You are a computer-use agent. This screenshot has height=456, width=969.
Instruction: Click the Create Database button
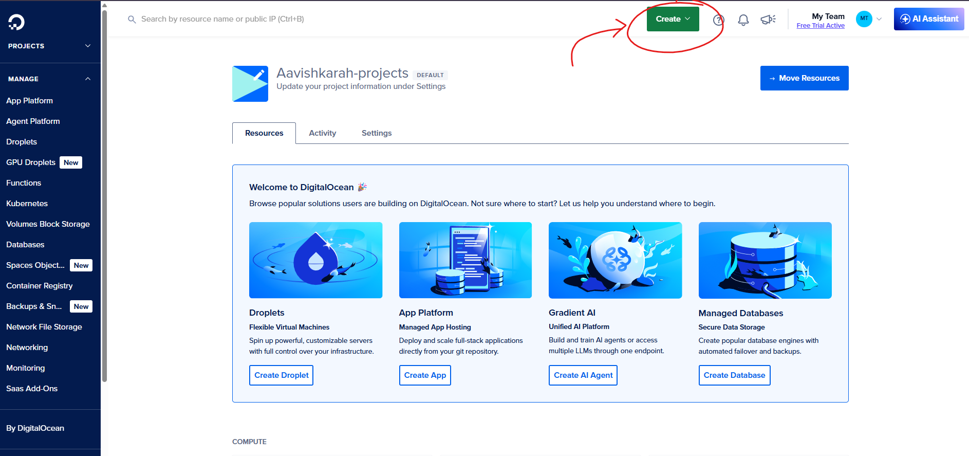[x=734, y=375]
